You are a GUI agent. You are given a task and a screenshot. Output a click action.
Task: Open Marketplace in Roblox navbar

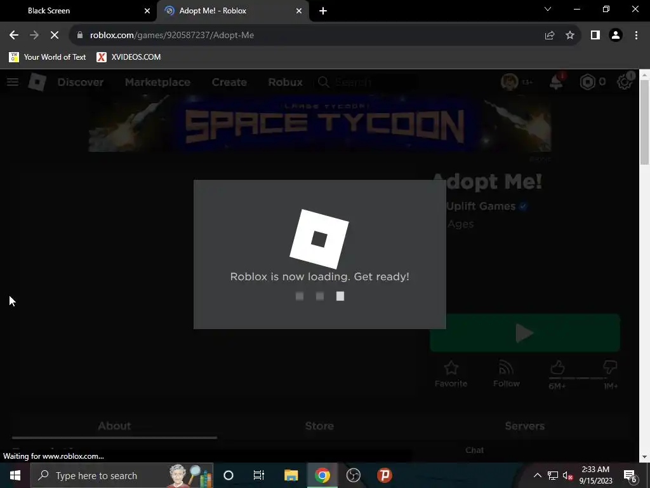click(x=157, y=82)
